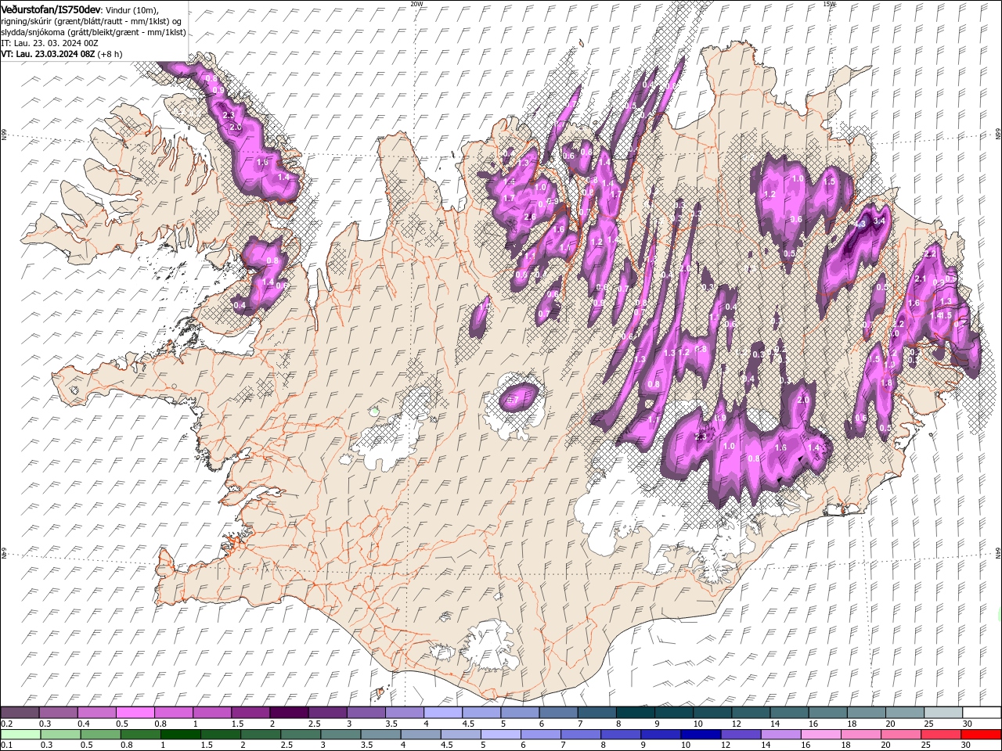Click the 20W longitude label
The width and height of the screenshot is (1002, 751).
click(416, 4)
